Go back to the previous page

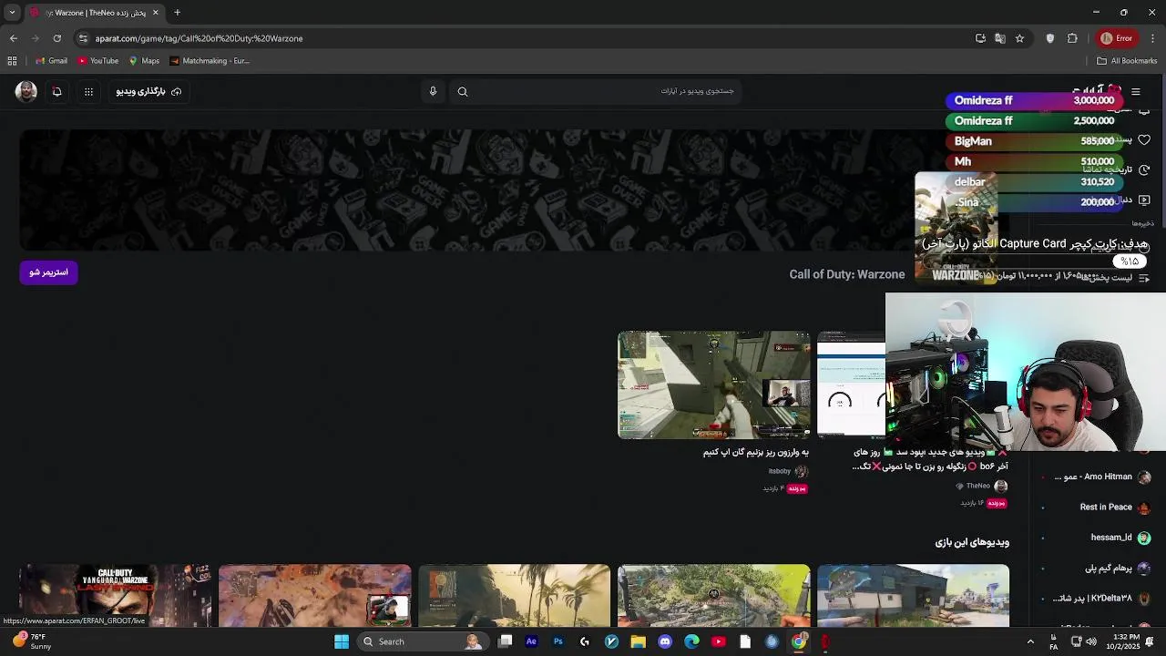coord(14,38)
